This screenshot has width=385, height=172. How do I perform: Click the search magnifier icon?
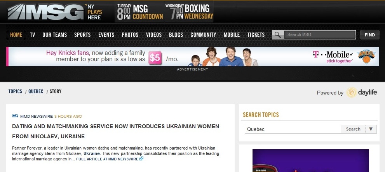(278, 35)
